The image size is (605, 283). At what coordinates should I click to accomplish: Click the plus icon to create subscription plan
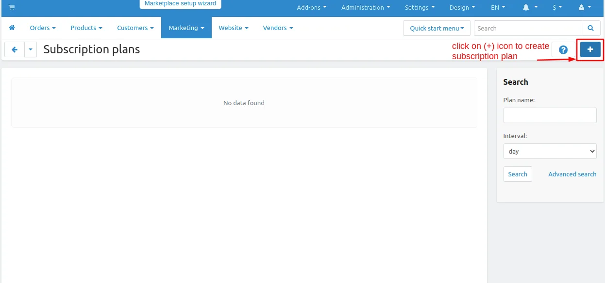[x=590, y=49]
